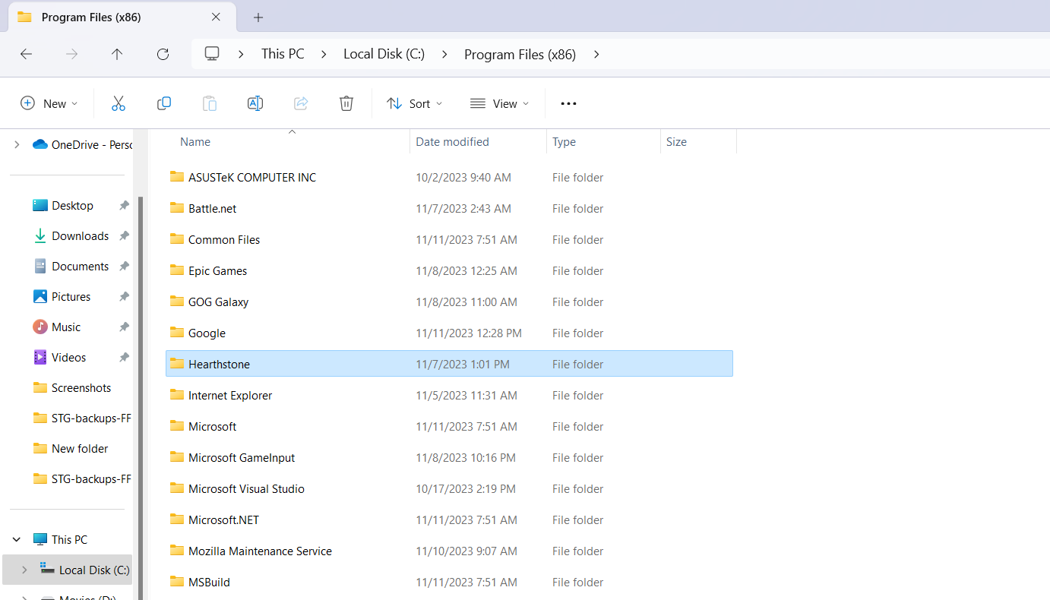Screen dimensions: 1050x600
Task: Select the Epic Games folder
Action: (x=217, y=270)
